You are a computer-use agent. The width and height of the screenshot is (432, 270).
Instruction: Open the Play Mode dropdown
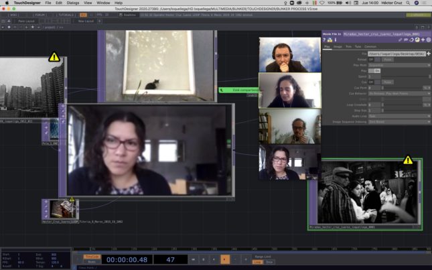[x=399, y=65]
